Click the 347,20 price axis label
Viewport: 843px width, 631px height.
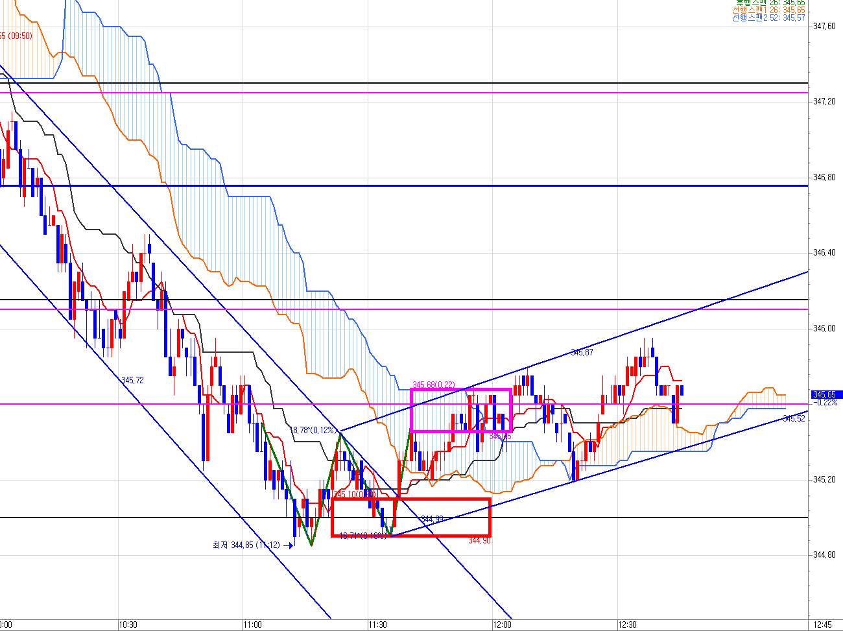pyautogui.click(x=825, y=102)
